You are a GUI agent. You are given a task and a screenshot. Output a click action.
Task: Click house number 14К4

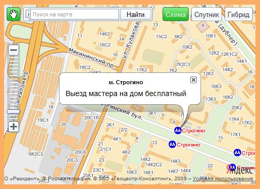[186, 171]
